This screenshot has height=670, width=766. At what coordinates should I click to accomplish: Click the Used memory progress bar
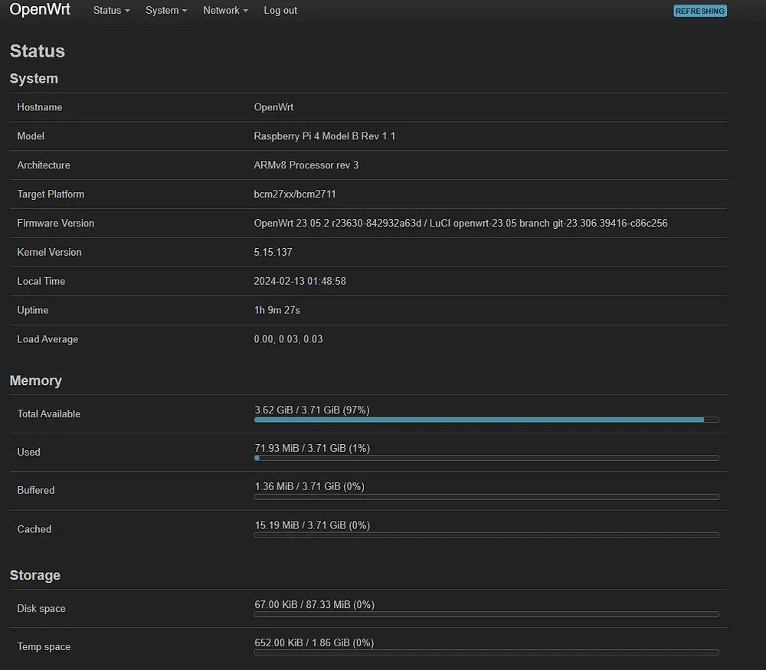[x=486, y=458]
